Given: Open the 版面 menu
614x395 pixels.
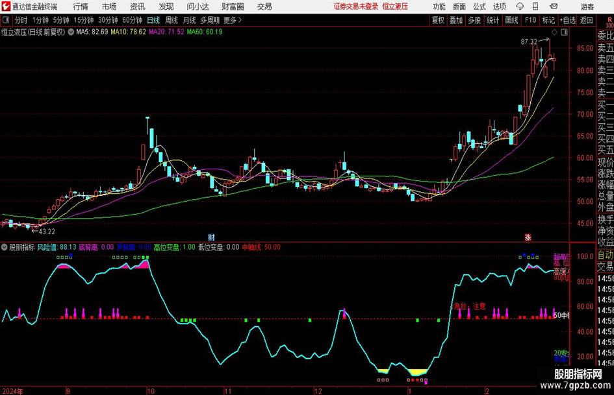Looking at the screenshot, I should tap(459, 6).
